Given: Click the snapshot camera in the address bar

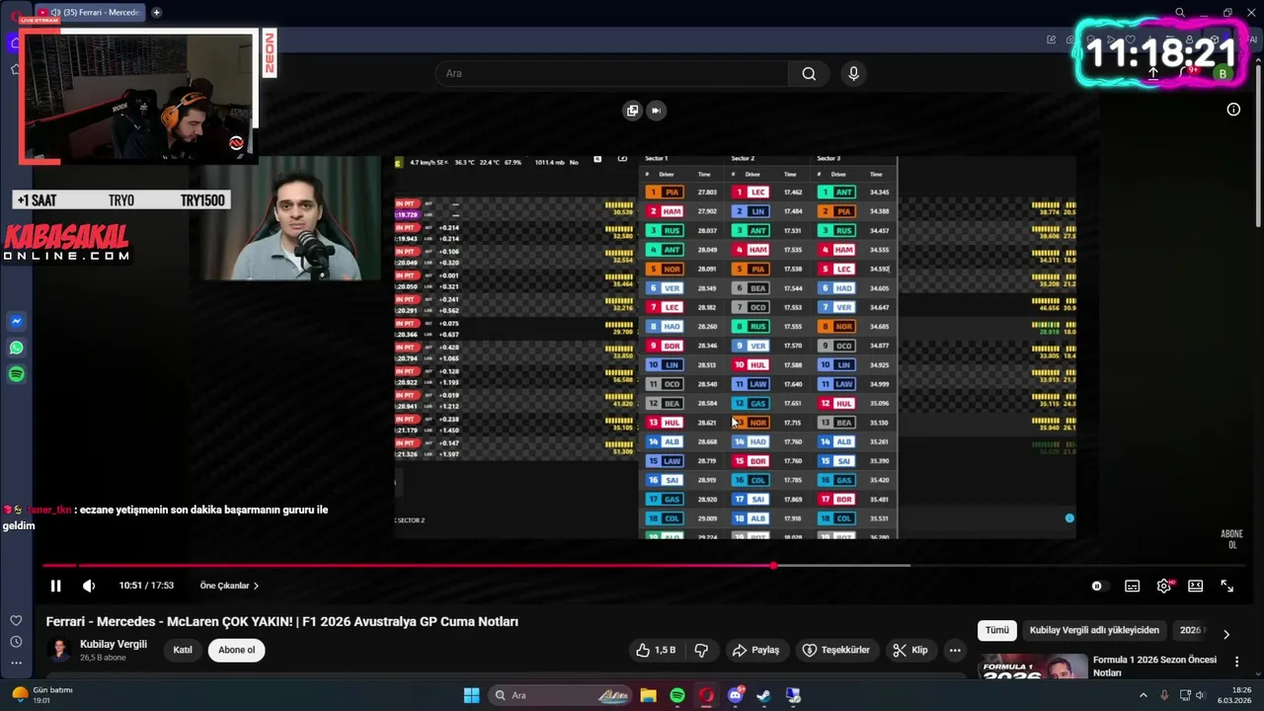Looking at the screenshot, I should [1070, 39].
